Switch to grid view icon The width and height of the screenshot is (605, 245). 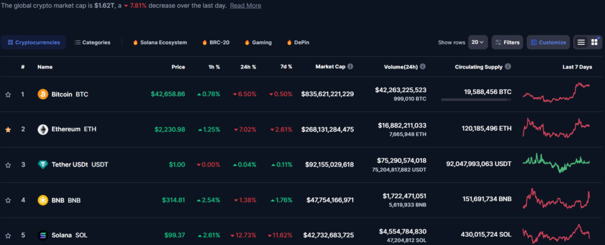[x=594, y=43]
